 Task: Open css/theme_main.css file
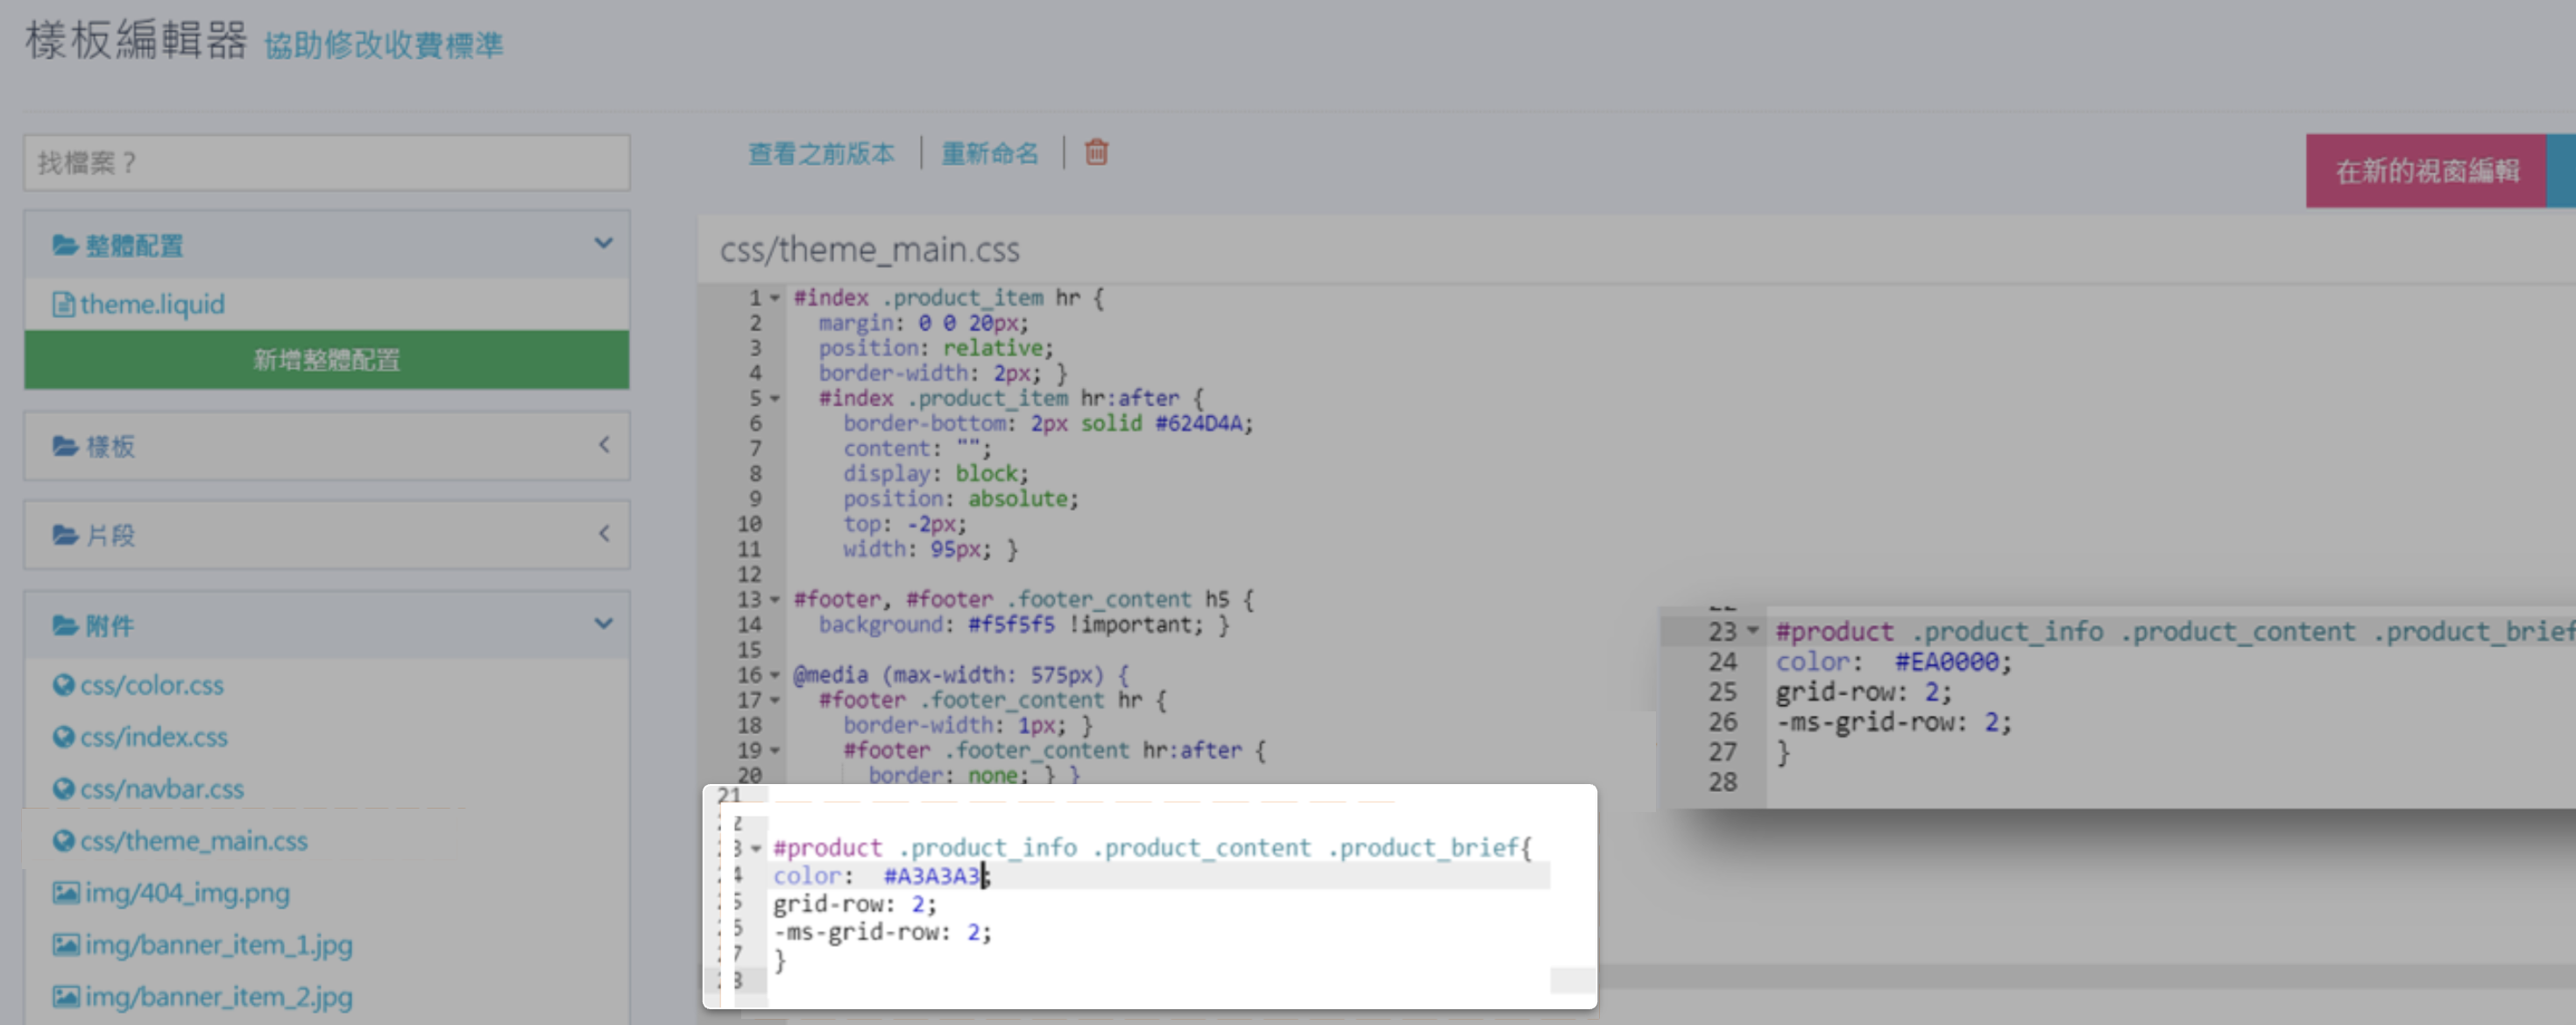coord(194,841)
